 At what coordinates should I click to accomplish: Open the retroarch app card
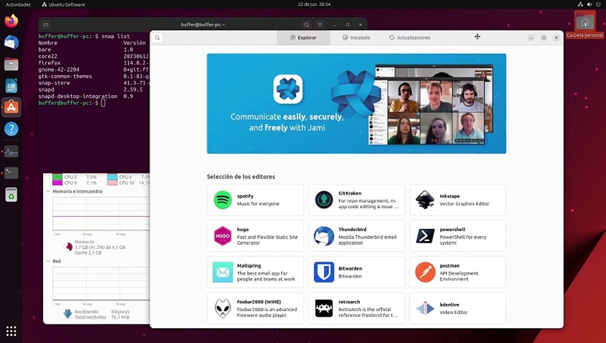356,308
